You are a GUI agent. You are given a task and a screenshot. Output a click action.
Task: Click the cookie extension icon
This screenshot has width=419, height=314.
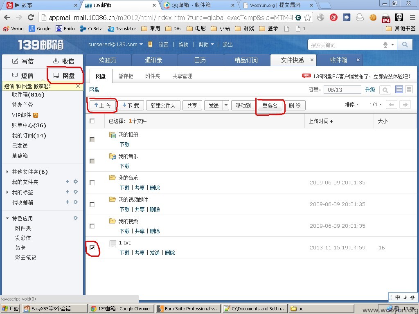(x=373, y=18)
